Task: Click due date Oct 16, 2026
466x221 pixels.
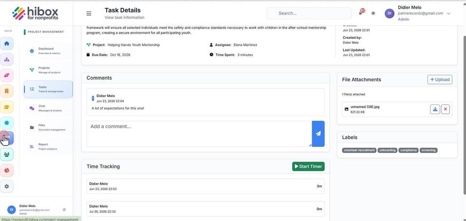Action: [x=120, y=55]
